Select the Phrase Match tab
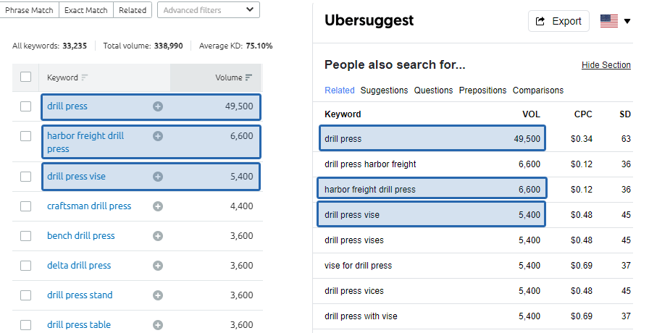This screenshot has height=333, width=649. click(30, 10)
